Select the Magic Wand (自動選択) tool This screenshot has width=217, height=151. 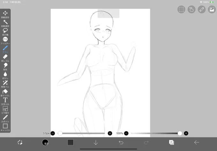point(5,23)
